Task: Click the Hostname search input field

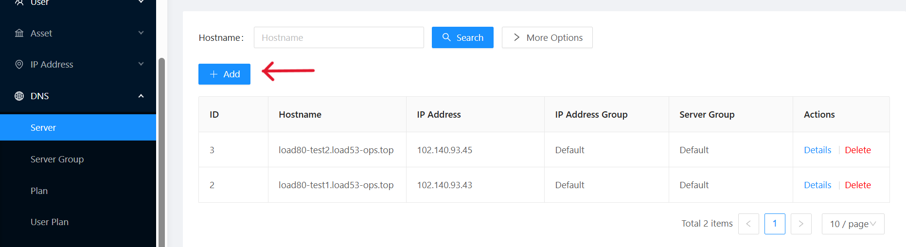Action: coord(338,37)
